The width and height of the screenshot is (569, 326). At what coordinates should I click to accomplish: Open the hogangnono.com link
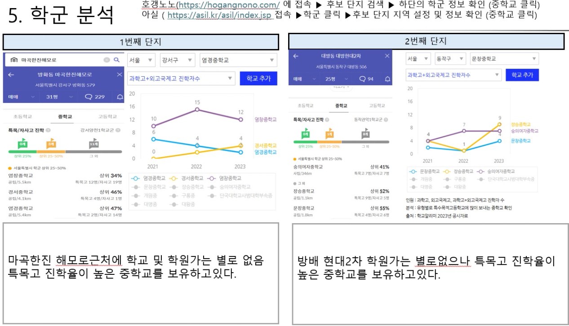point(230,5)
